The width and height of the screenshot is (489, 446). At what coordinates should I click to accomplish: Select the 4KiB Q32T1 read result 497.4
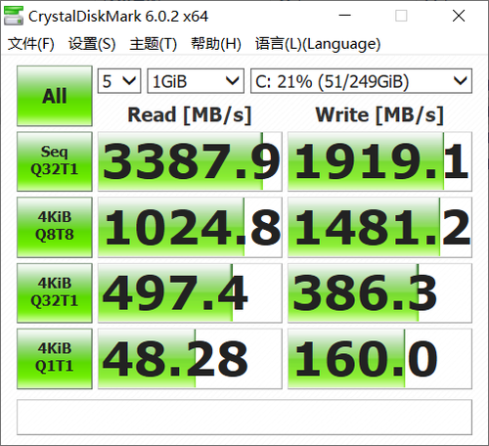pos(190,292)
